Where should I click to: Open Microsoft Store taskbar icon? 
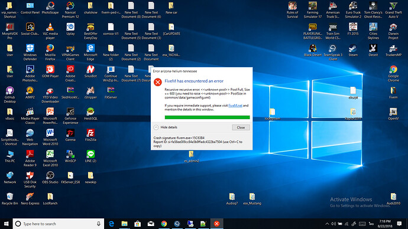pos(137,224)
